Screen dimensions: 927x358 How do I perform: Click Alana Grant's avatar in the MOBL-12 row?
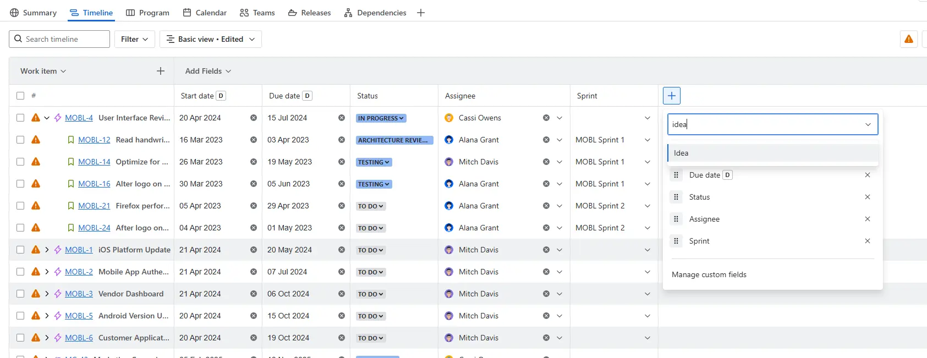[x=449, y=140]
